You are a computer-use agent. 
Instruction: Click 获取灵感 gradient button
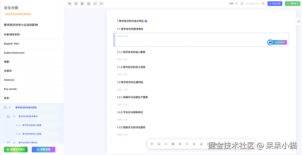pyautogui.click(x=44, y=149)
